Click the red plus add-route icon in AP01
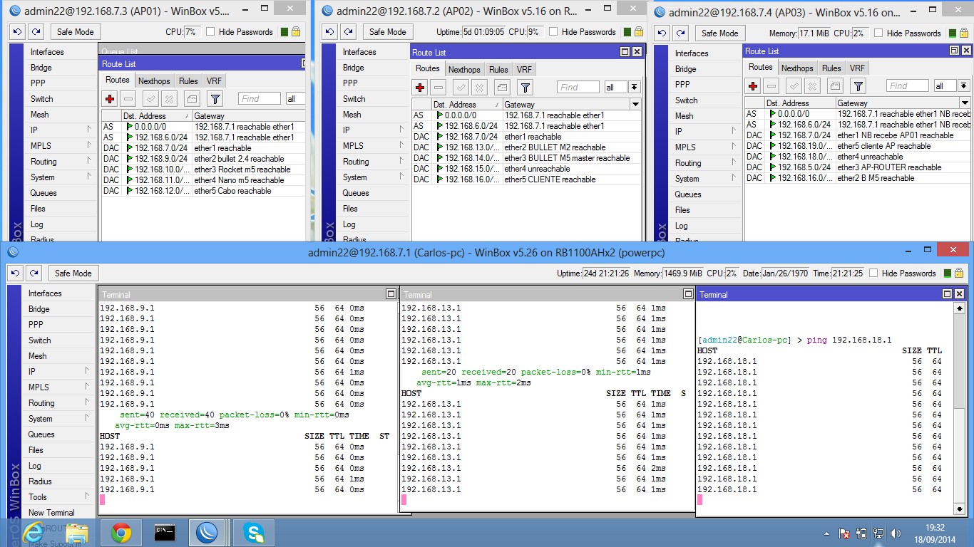 coord(110,99)
